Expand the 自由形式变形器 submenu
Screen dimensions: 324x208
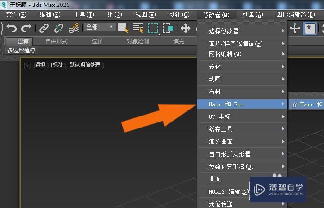click(242, 154)
